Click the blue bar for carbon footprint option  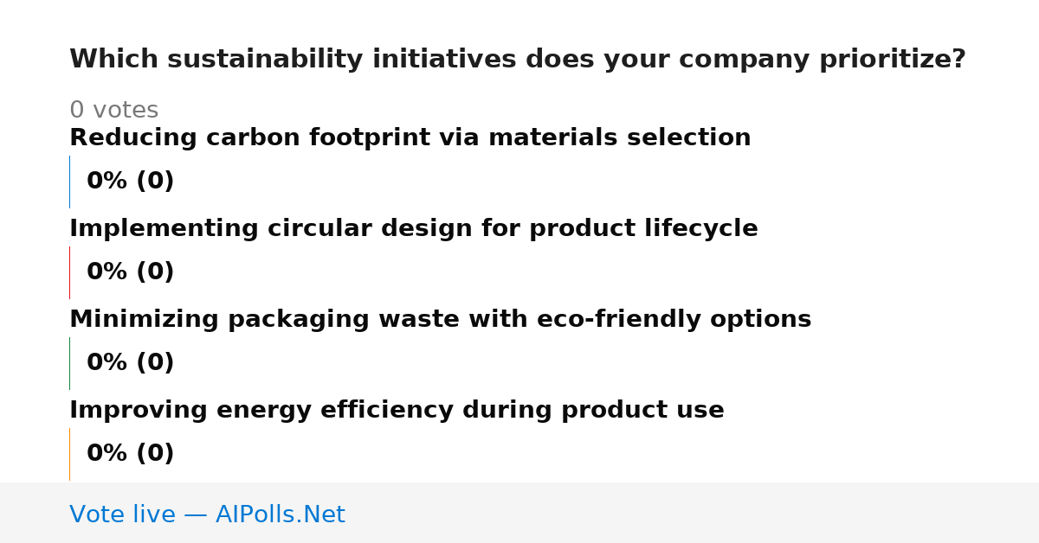(69, 182)
